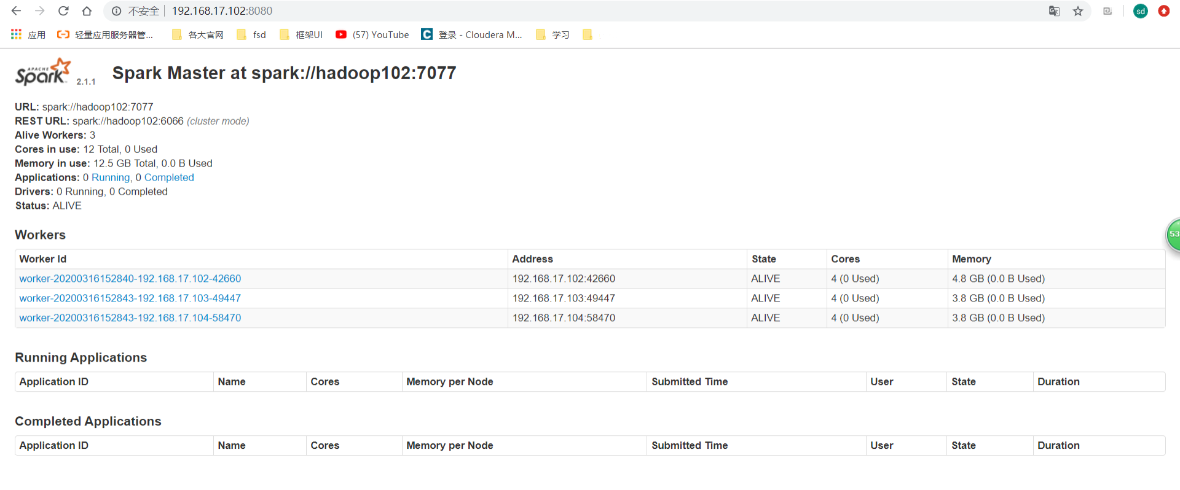1180x490 pixels.
Task: Open worker 192.168.17.102-42660 link
Action: (x=130, y=279)
